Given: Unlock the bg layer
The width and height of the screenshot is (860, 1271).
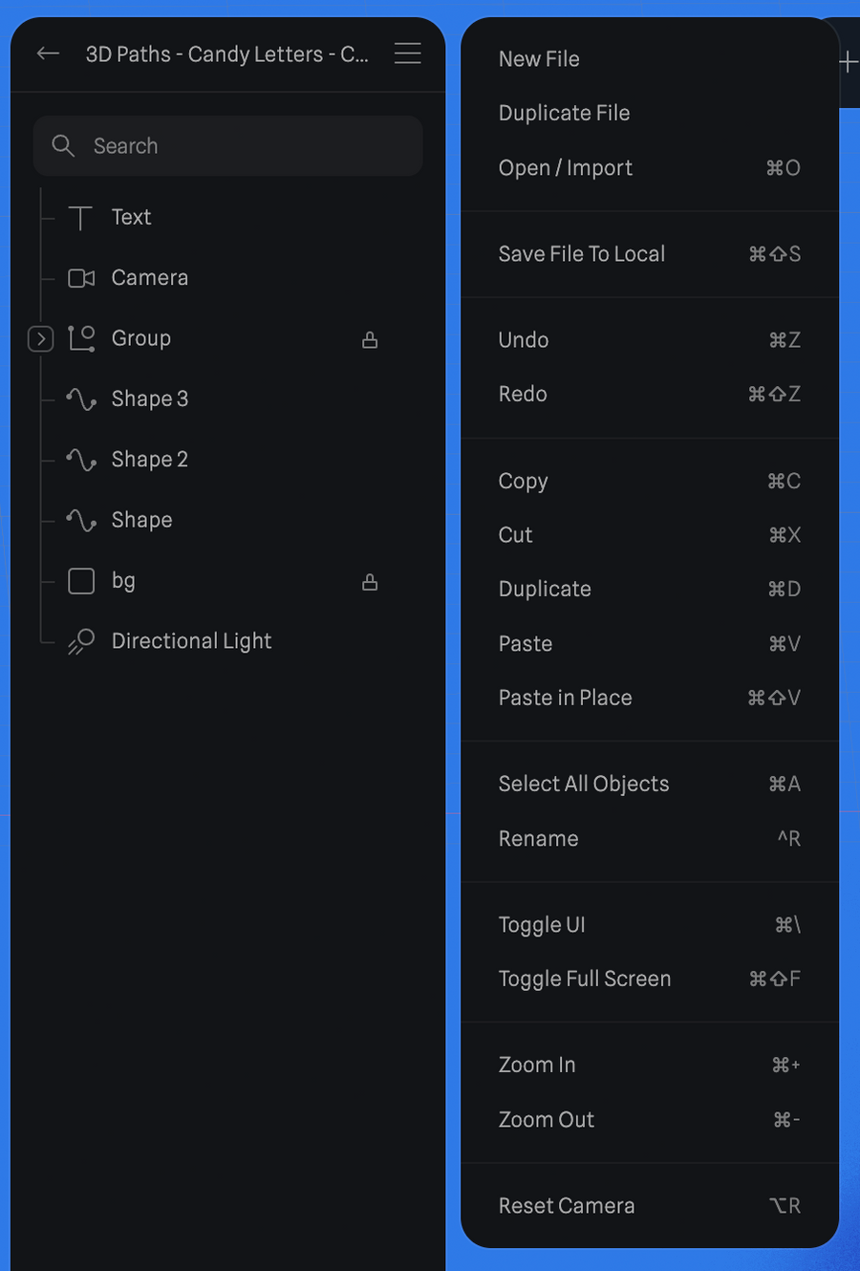Looking at the screenshot, I should 370,581.
